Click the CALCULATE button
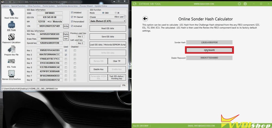Image resolution: width=272 pixels, height=128 pixels. (209, 50)
